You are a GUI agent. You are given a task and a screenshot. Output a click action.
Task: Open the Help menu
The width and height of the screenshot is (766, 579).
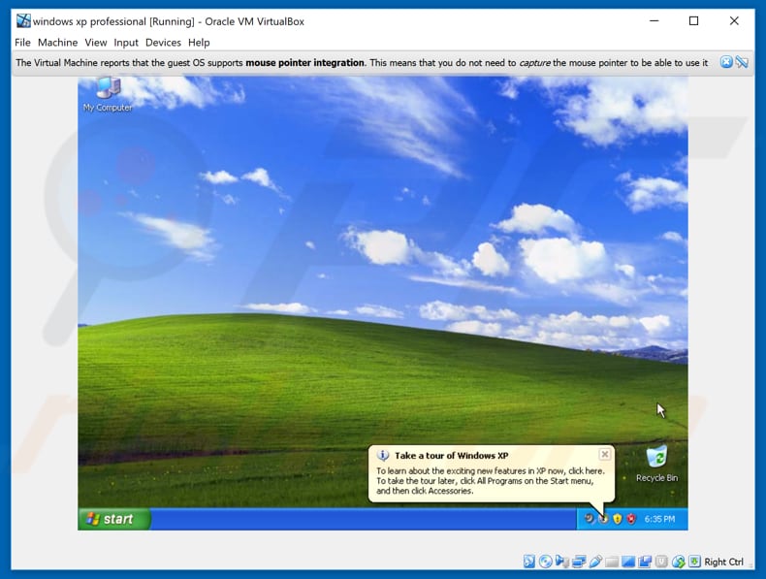tap(199, 43)
